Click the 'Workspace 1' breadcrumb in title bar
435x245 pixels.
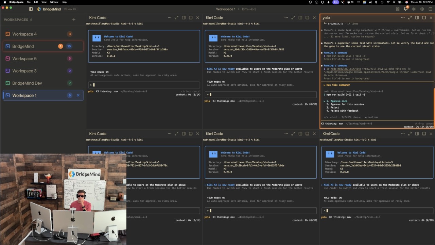[x=226, y=9]
